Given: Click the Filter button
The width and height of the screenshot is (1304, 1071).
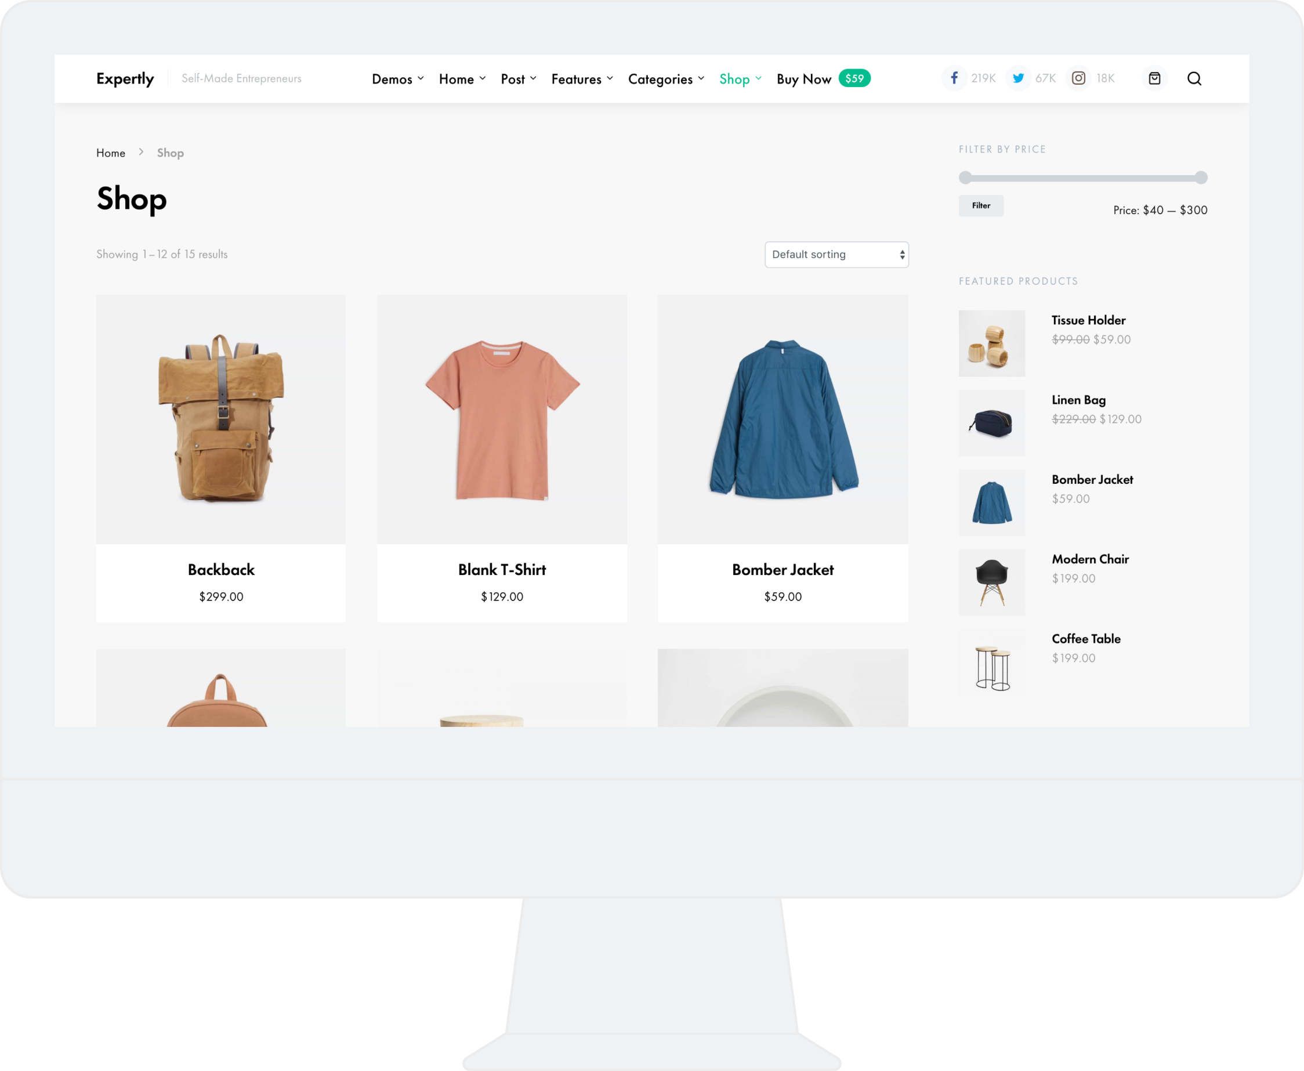Looking at the screenshot, I should [x=981, y=205].
